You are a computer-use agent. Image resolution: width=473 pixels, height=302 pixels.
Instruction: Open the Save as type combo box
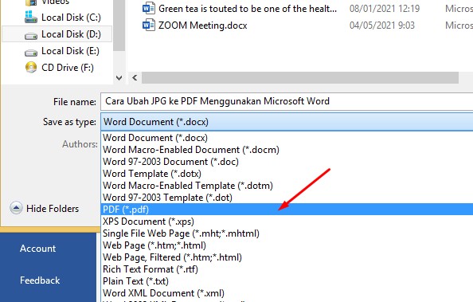tap(287, 122)
